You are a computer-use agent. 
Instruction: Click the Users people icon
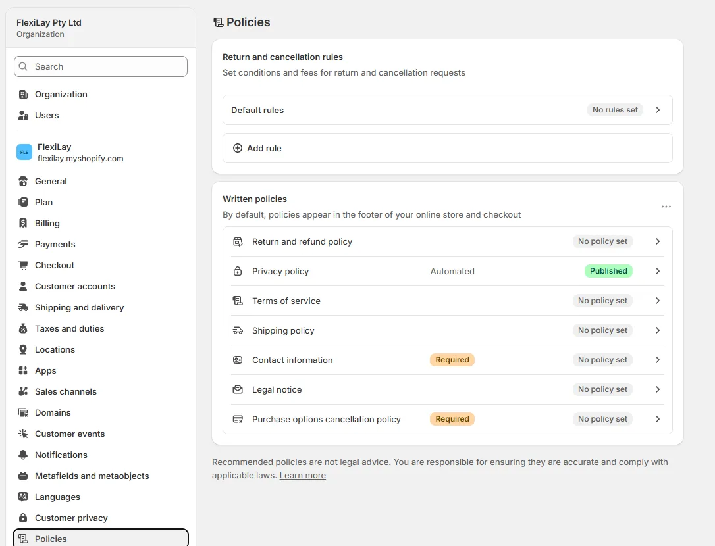point(23,115)
